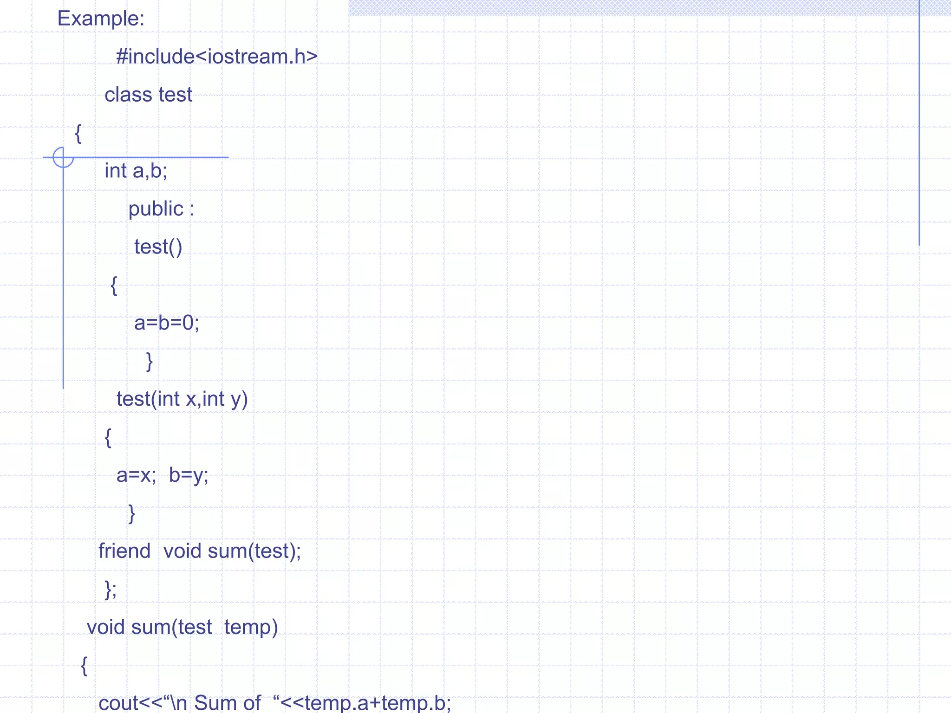
Task: Click the 'a=x; b=y;' statement
Action: tap(162, 475)
